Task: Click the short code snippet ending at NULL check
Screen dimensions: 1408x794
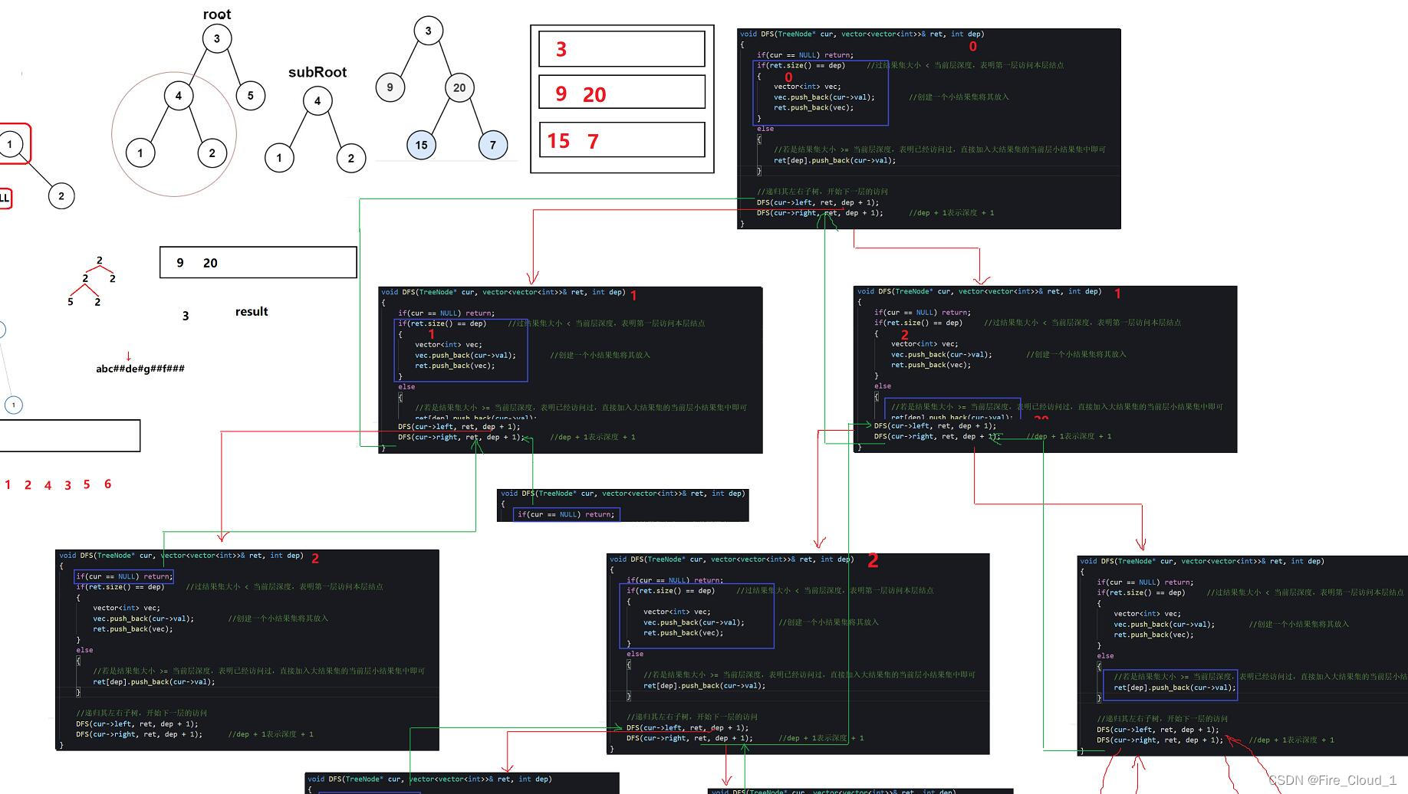Action: [623, 505]
